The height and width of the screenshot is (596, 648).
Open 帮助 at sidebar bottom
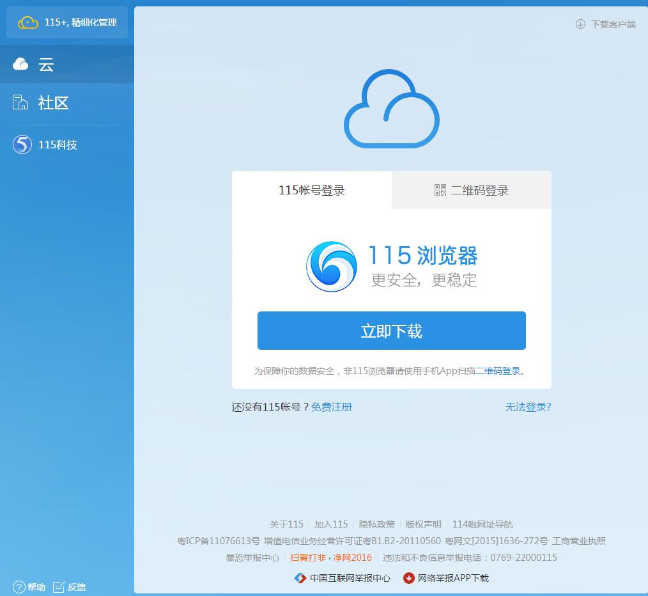(x=36, y=587)
